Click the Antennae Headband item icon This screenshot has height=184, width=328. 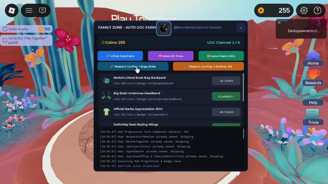click(106, 96)
